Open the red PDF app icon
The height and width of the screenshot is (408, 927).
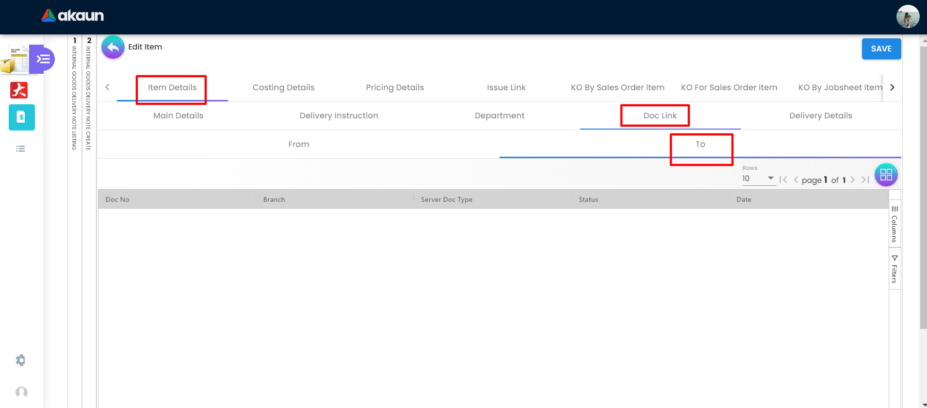[x=19, y=90]
